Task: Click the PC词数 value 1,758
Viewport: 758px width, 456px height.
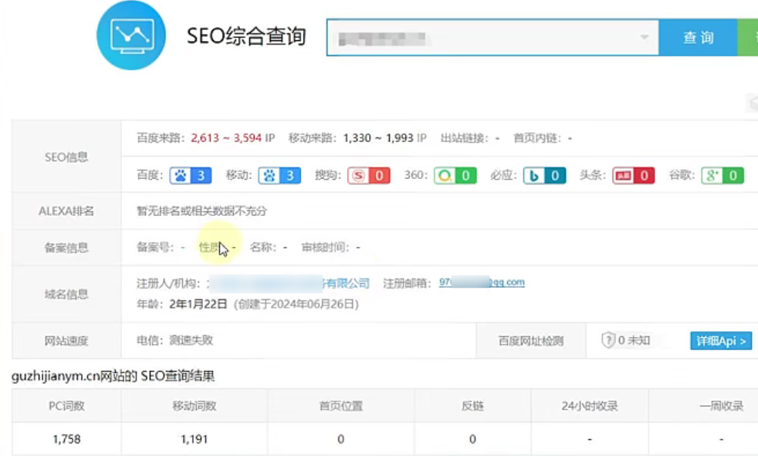Action: point(66,439)
